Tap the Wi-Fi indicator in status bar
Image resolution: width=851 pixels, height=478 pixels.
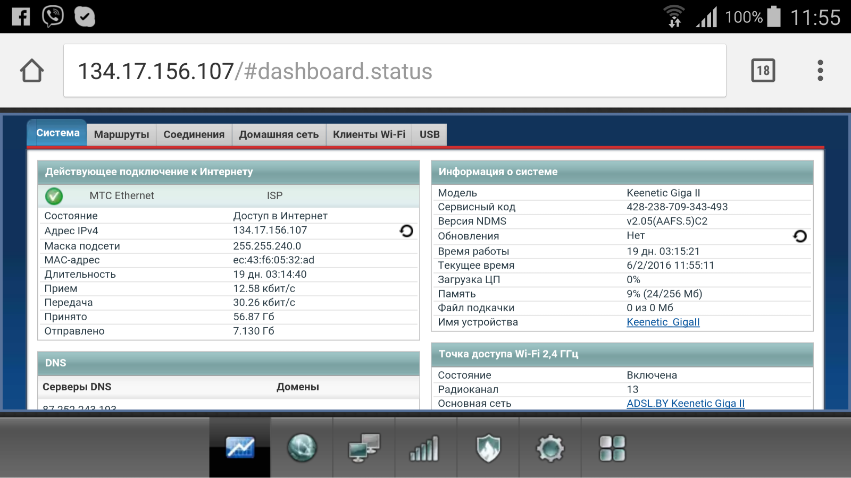[674, 16]
